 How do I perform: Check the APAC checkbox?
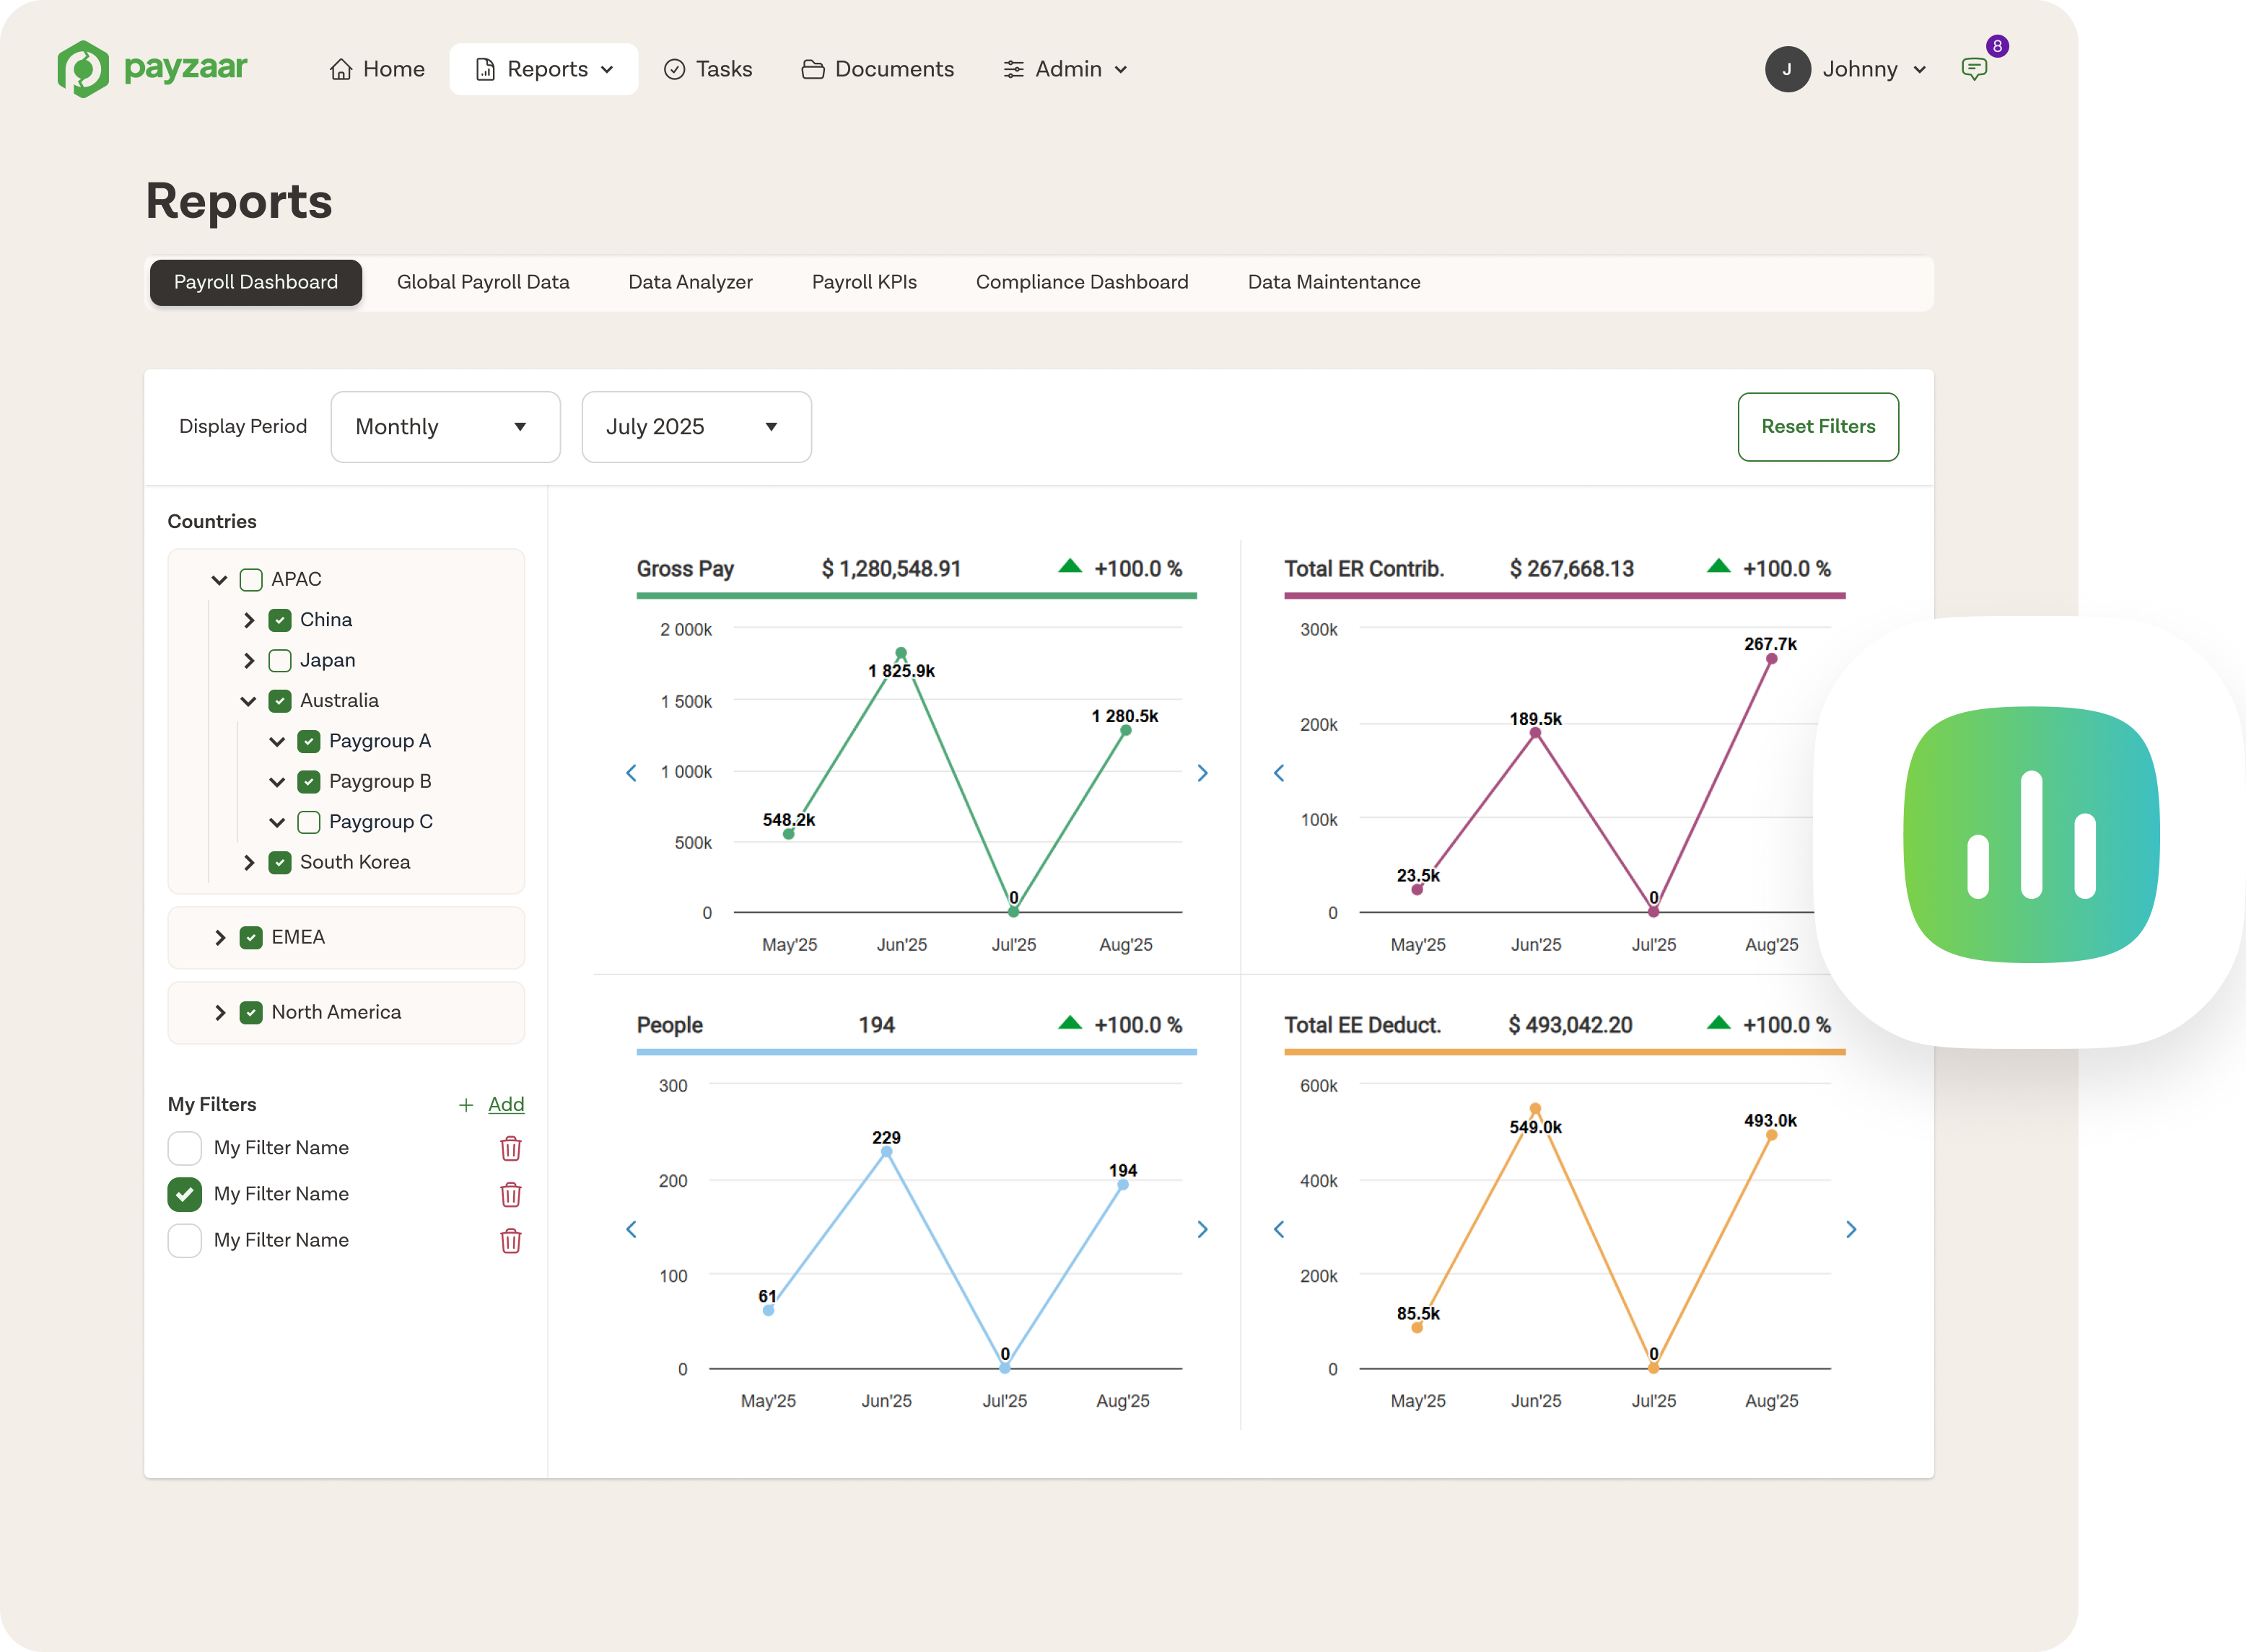pos(251,579)
